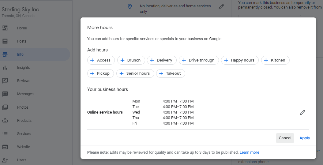323x165 pixels.
Task: Open the Messages sidebar icon
Action: point(5,94)
